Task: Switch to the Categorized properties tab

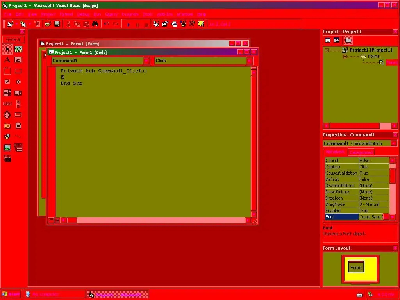Action: (361, 152)
